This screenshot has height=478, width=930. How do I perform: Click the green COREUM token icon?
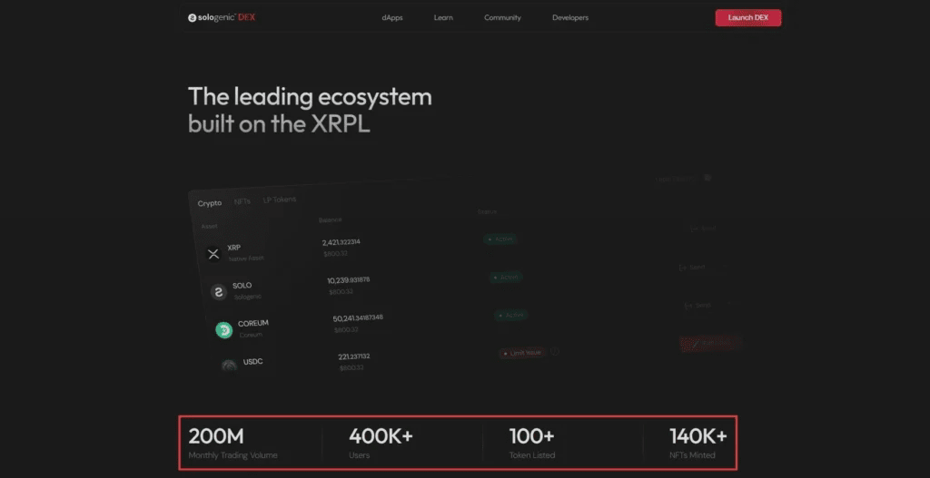pyautogui.click(x=223, y=330)
